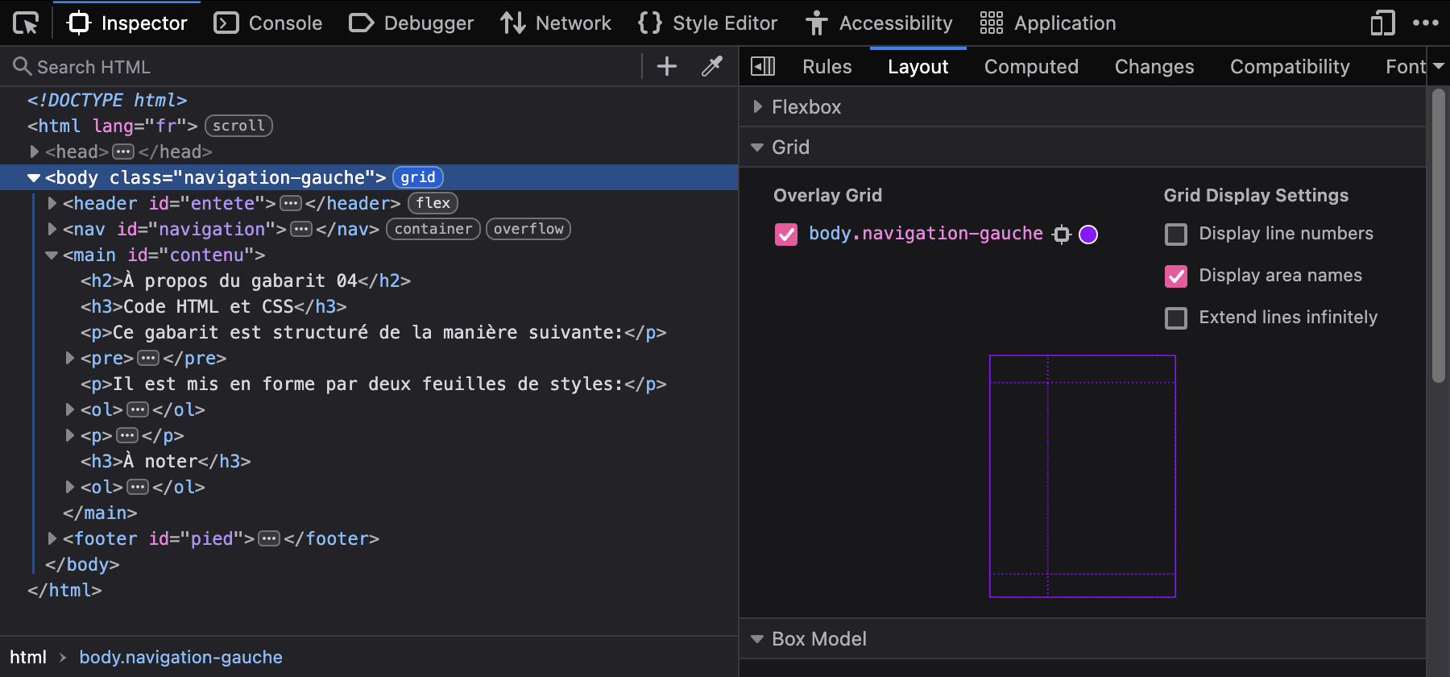The width and height of the screenshot is (1450, 677).
Task: Expand header entete ellipsis badge
Action: pos(291,203)
